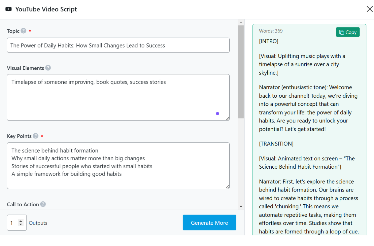Click into the Topic text field

point(118,45)
